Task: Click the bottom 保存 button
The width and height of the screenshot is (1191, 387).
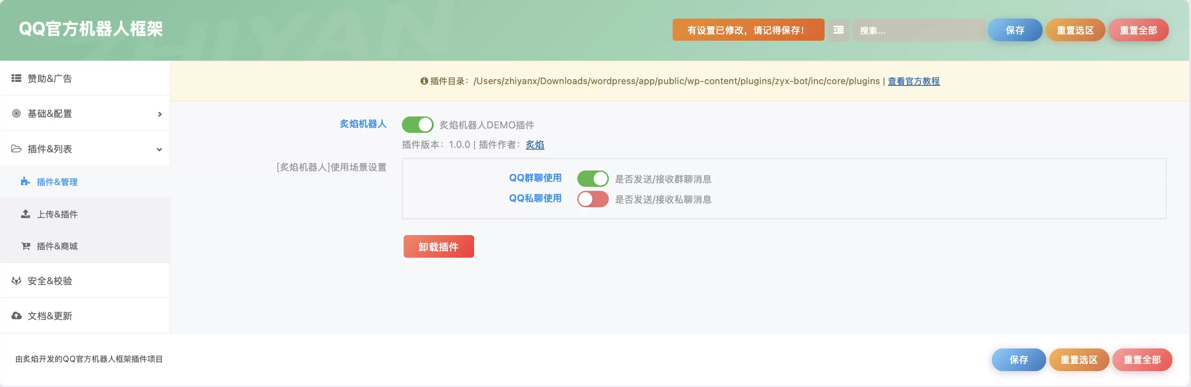Action: click(x=1019, y=360)
